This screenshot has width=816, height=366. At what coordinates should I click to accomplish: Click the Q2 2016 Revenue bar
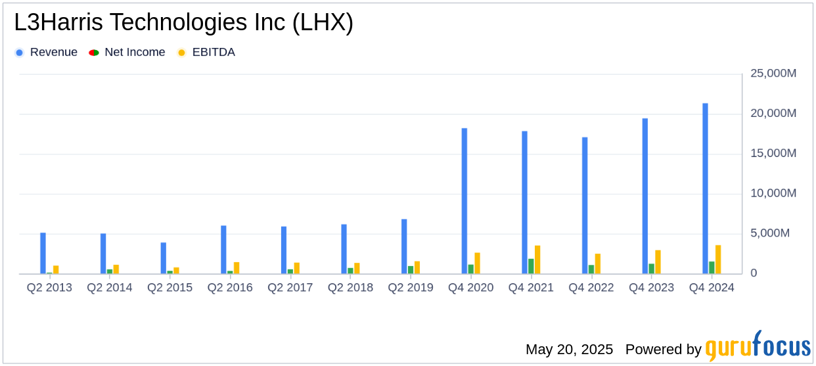[223, 250]
